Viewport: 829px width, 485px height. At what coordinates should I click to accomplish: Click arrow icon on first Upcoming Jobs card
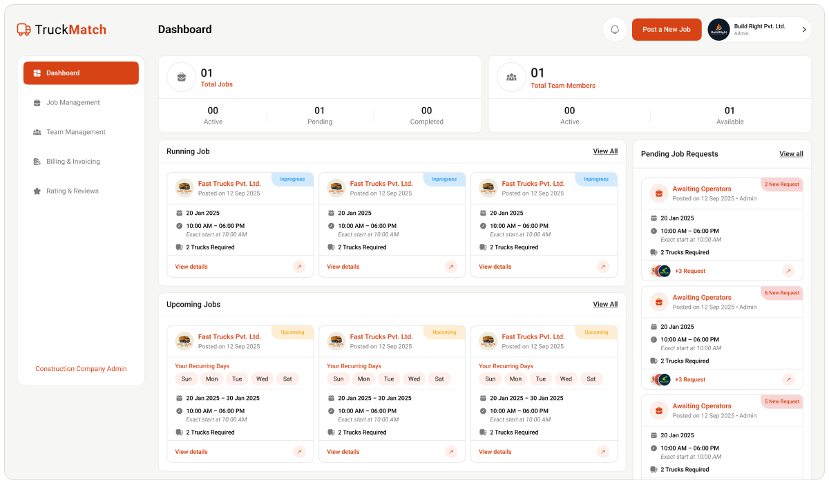pos(298,452)
